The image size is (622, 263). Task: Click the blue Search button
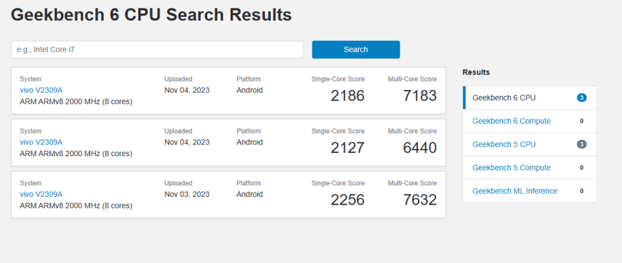click(x=356, y=50)
